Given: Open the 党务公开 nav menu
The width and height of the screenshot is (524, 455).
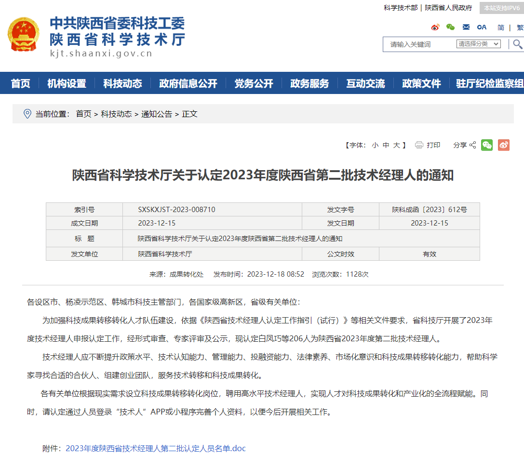Looking at the screenshot, I should pyautogui.click(x=254, y=83).
